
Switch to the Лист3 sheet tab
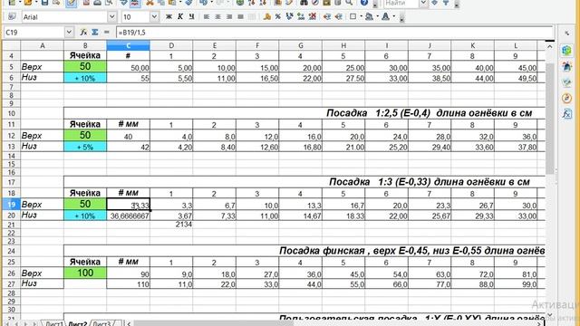pyautogui.click(x=101, y=323)
